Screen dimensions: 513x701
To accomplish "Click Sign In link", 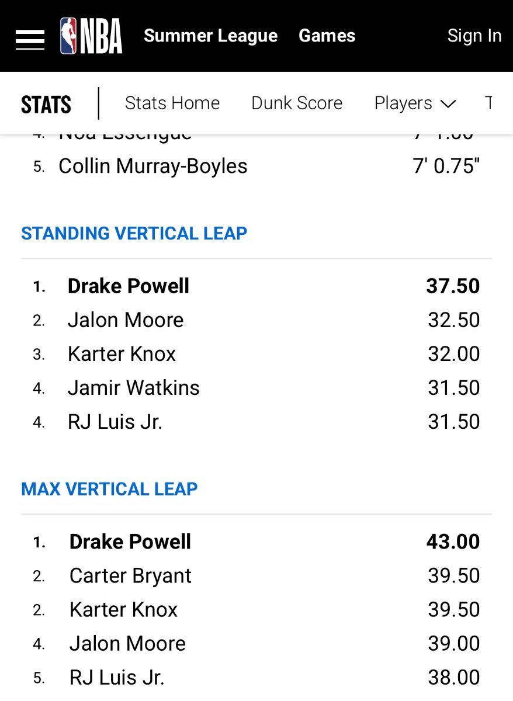I will click(474, 36).
